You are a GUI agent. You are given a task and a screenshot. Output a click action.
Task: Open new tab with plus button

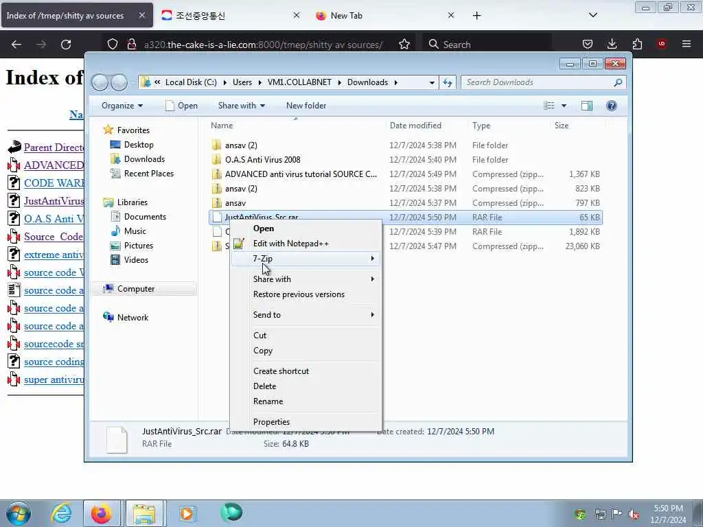click(x=476, y=16)
